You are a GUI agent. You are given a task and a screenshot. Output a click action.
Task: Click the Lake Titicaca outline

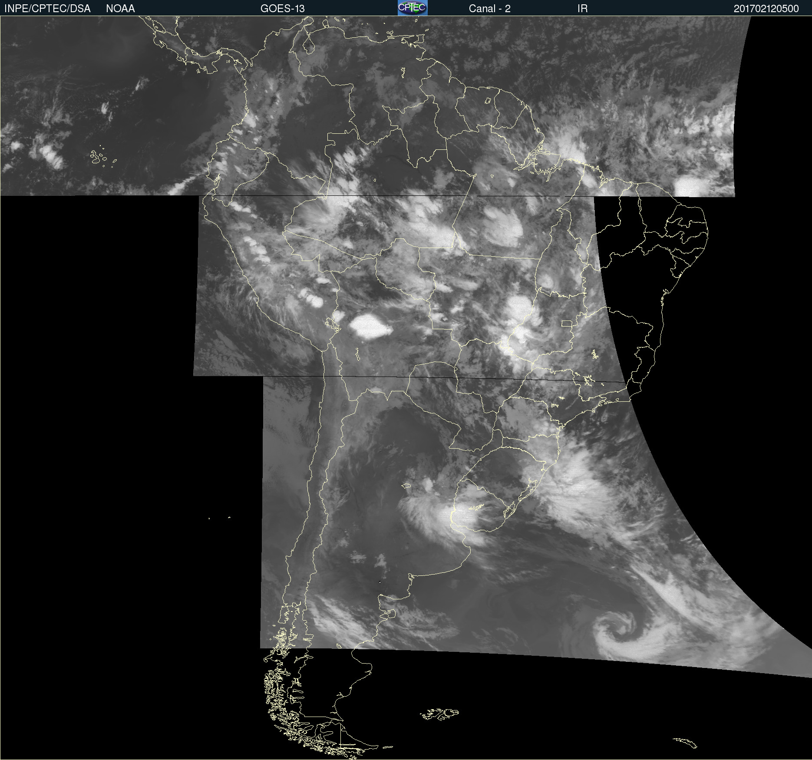333,324
